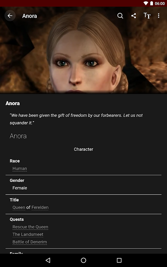
Task: Tap the Android back navigation button
Action: (48, 260)
